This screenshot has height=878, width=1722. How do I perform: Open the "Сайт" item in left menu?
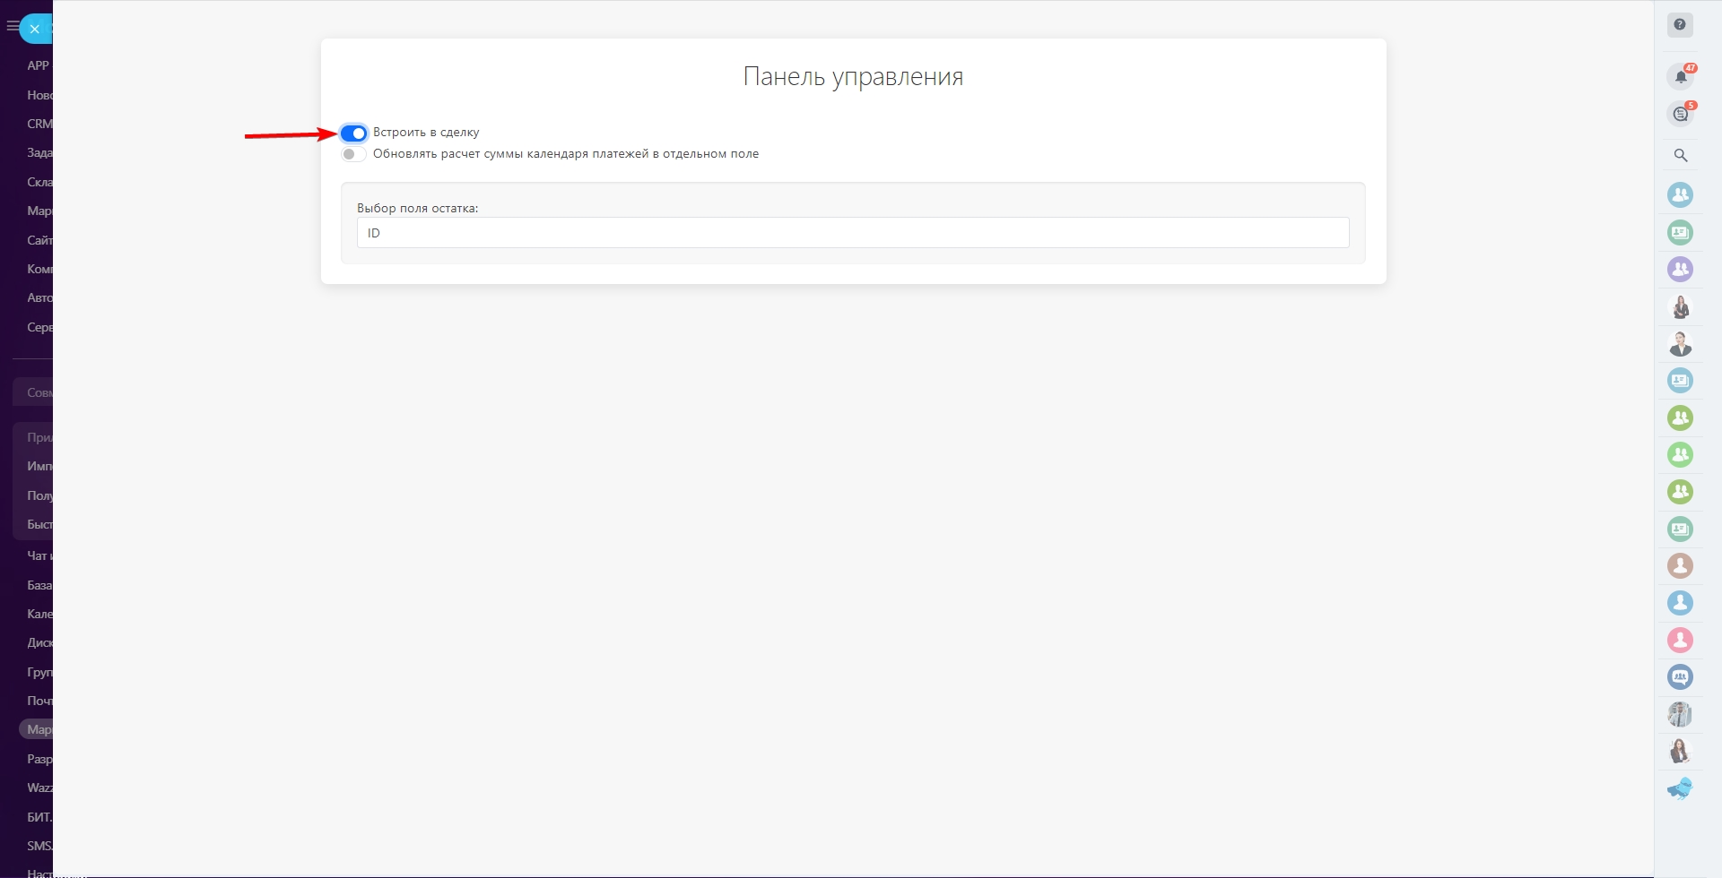[x=39, y=240]
